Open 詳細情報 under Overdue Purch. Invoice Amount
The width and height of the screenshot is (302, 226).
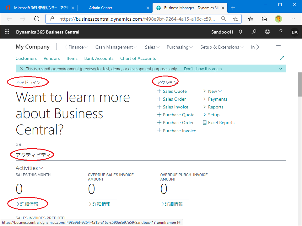click(x=172, y=204)
